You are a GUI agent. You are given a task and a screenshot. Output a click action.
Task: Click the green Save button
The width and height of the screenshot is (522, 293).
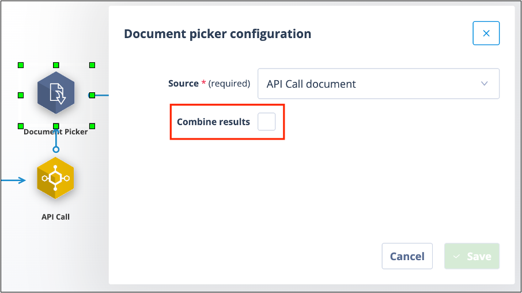[472, 256]
